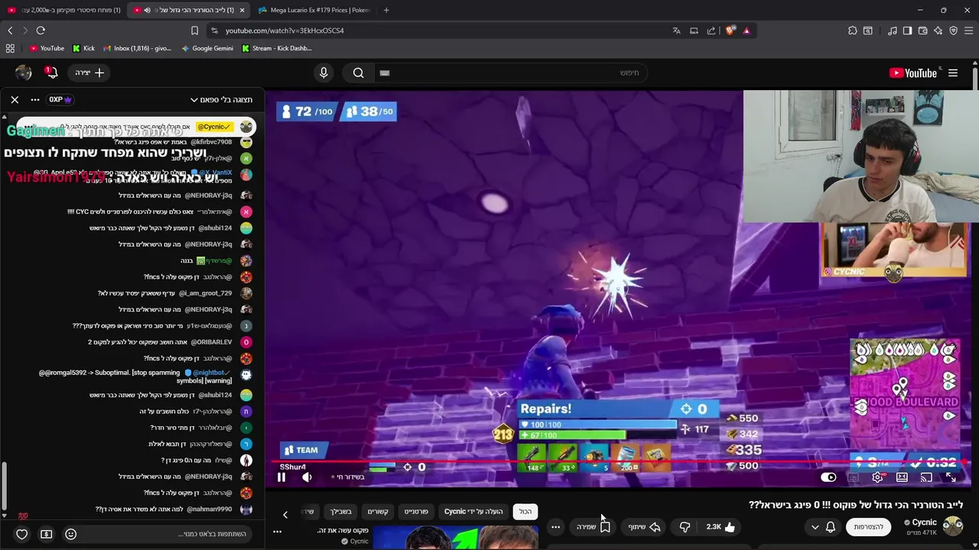This screenshot has width=979, height=550.
Task: Open Google Gemini bookmark
Action: click(x=207, y=48)
